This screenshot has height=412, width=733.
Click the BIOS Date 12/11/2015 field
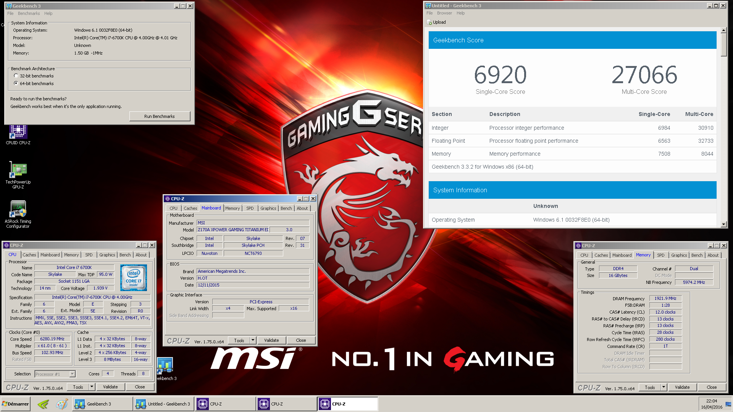[x=253, y=285]
